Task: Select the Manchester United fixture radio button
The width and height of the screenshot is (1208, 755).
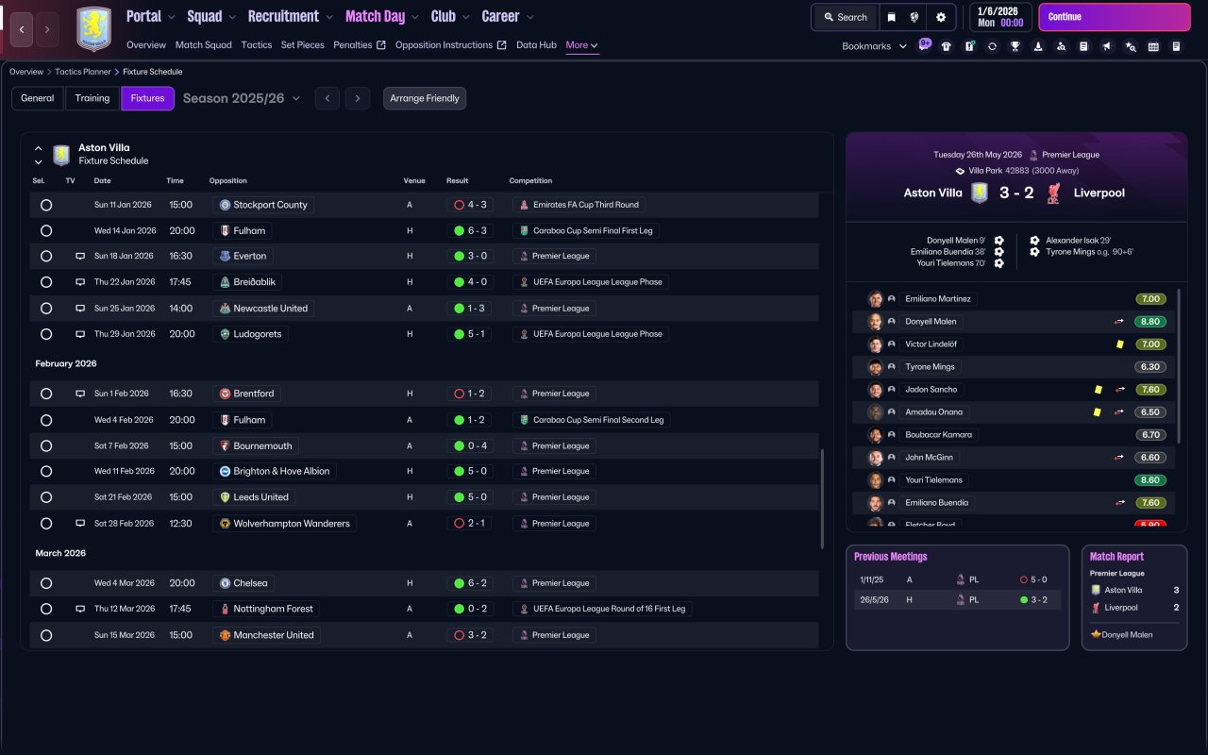Action: pyautogui.click(x=46, y=635)
